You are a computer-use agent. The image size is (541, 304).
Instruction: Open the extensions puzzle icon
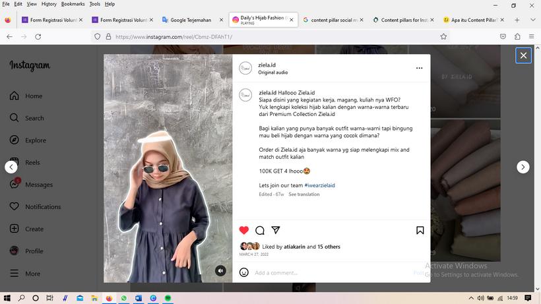click(x=517, y=36)
